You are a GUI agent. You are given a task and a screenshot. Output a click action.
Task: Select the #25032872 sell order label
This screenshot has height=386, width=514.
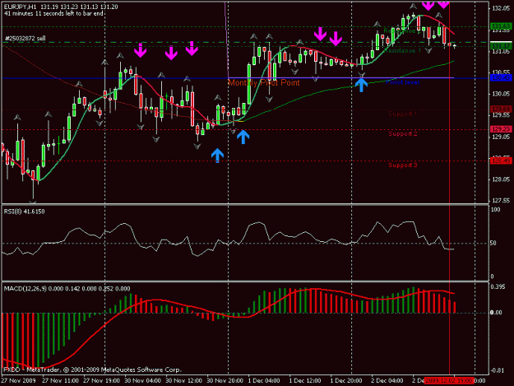25,39
